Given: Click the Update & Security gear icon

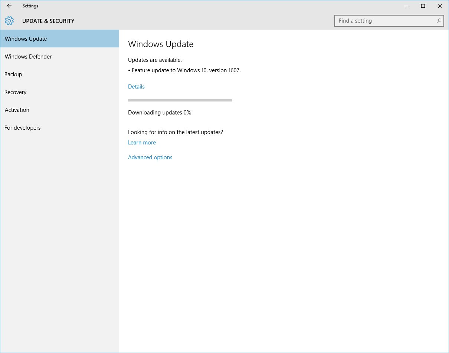Looking at the screenshot, I should [9, 21].
